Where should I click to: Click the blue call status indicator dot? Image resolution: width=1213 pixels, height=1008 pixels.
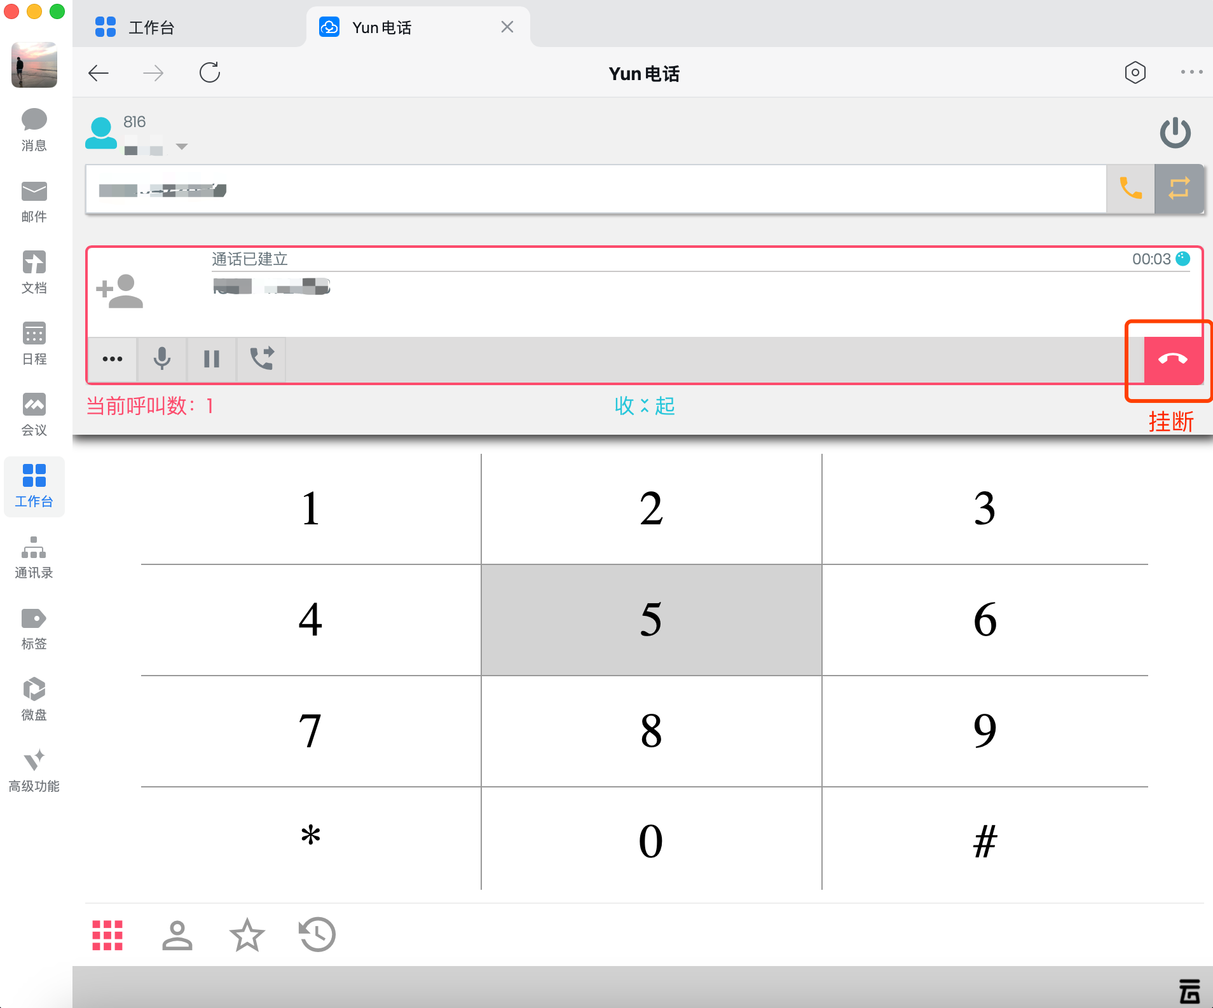1182,259
